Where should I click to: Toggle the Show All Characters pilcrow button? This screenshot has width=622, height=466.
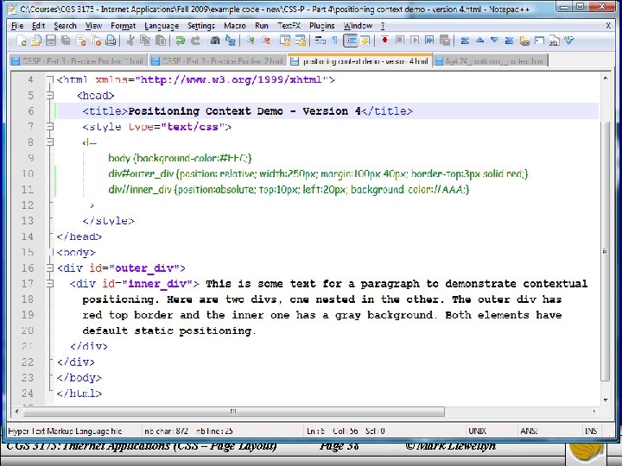[x=336, y=41]
